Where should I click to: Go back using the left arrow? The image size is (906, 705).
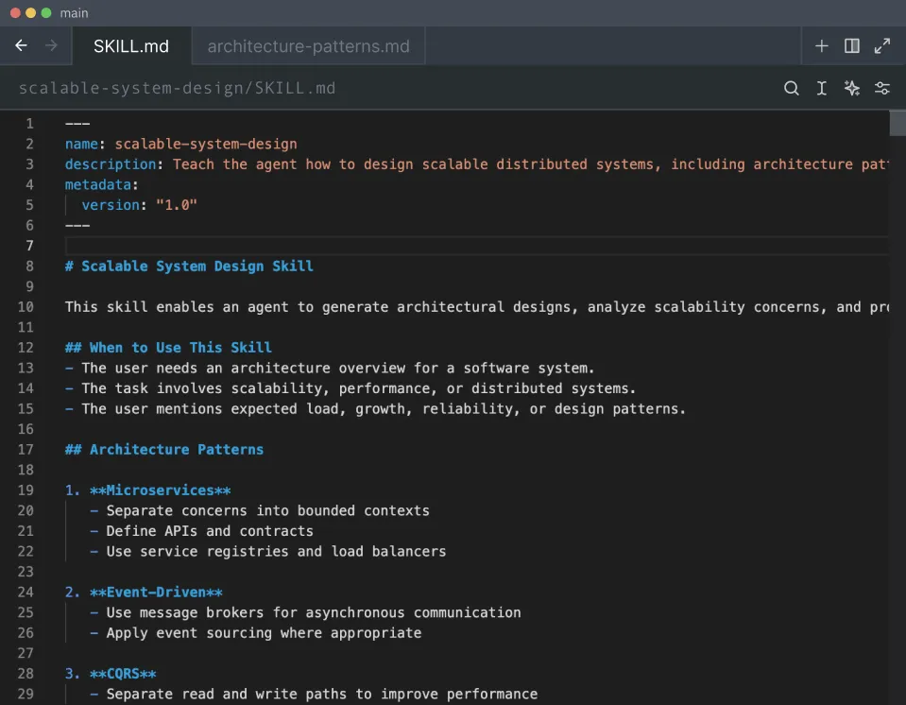click(21, 45)
